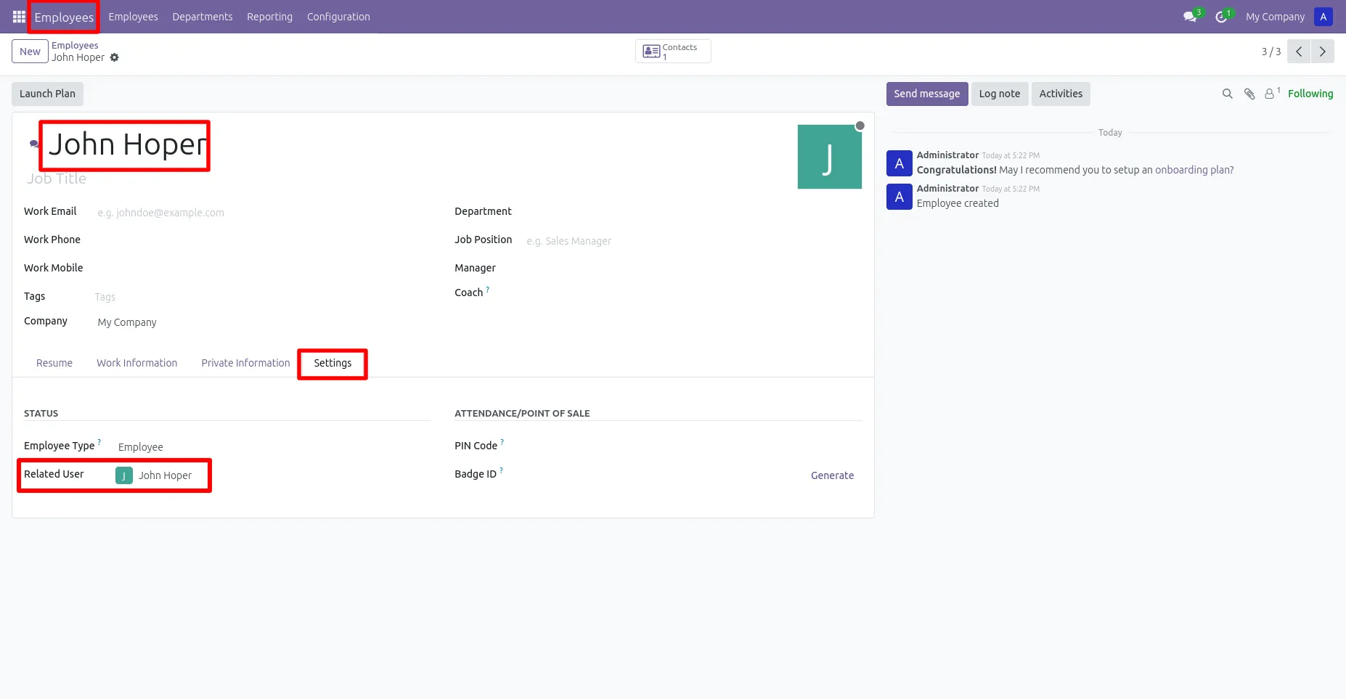
Task: Go to the next record arrow
Action: (x=1323, y=52)
